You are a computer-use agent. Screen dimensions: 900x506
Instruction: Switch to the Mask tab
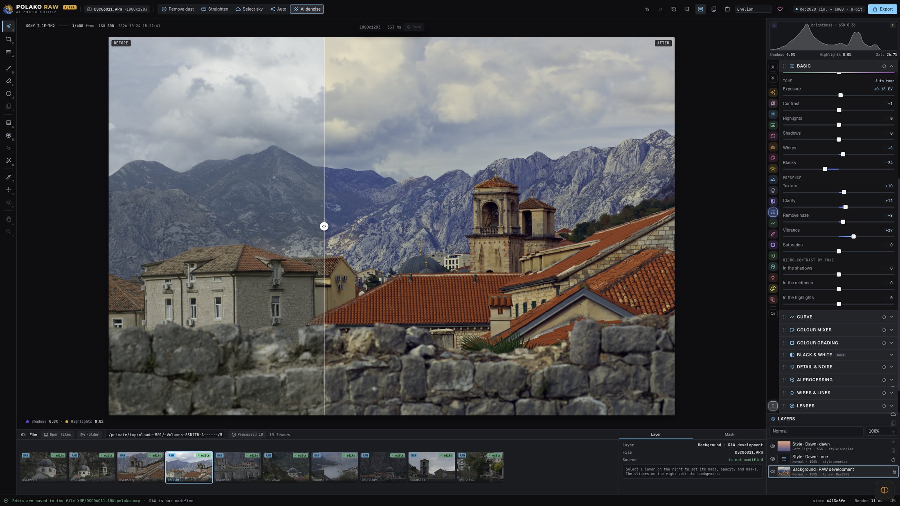point(729,434)
